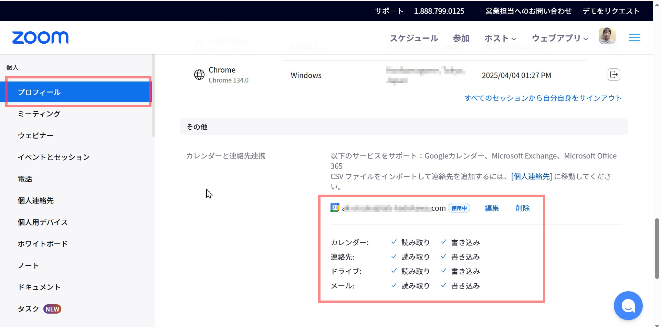Click the Windows platform cell
This screenshot has width=661, height=327.
[x=306, y=75]
